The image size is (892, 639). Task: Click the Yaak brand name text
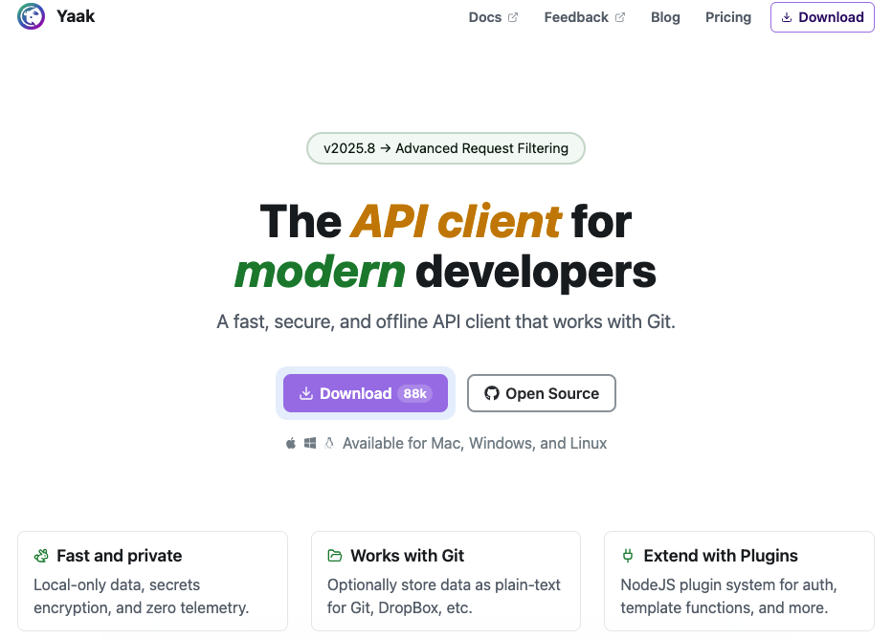pos(76,16)
